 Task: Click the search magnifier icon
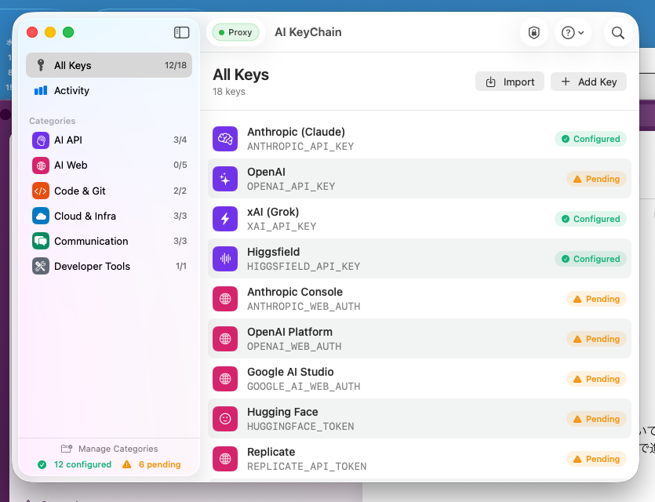point(618,32)
